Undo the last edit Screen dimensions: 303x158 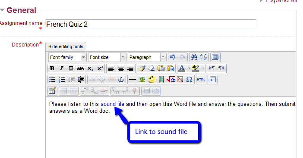click(x=173, y=57)
